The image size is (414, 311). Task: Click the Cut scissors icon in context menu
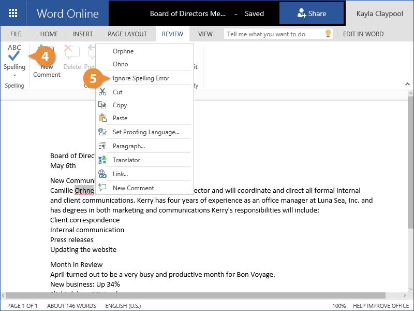(102, 92)
